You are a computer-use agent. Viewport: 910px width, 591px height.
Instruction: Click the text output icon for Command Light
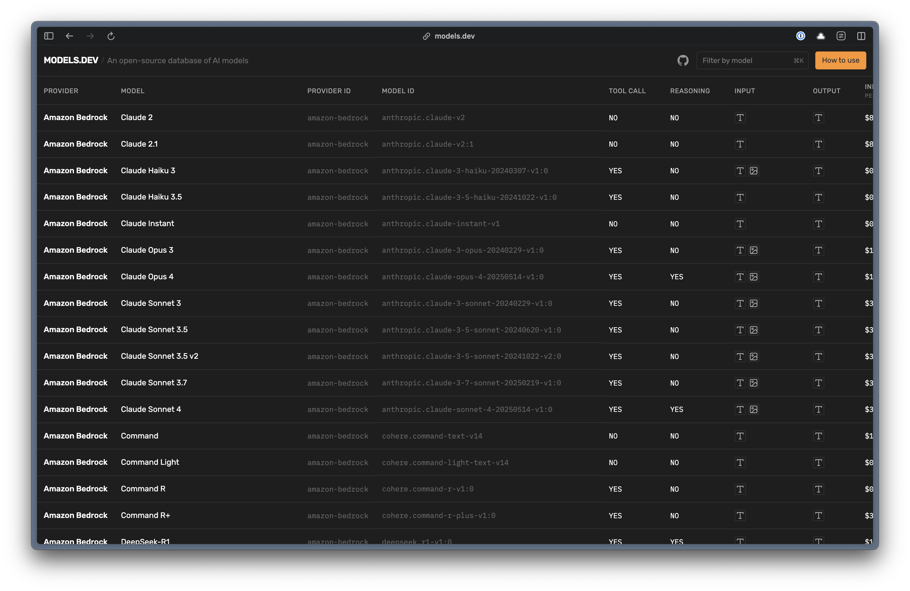(x=818, y=463)
